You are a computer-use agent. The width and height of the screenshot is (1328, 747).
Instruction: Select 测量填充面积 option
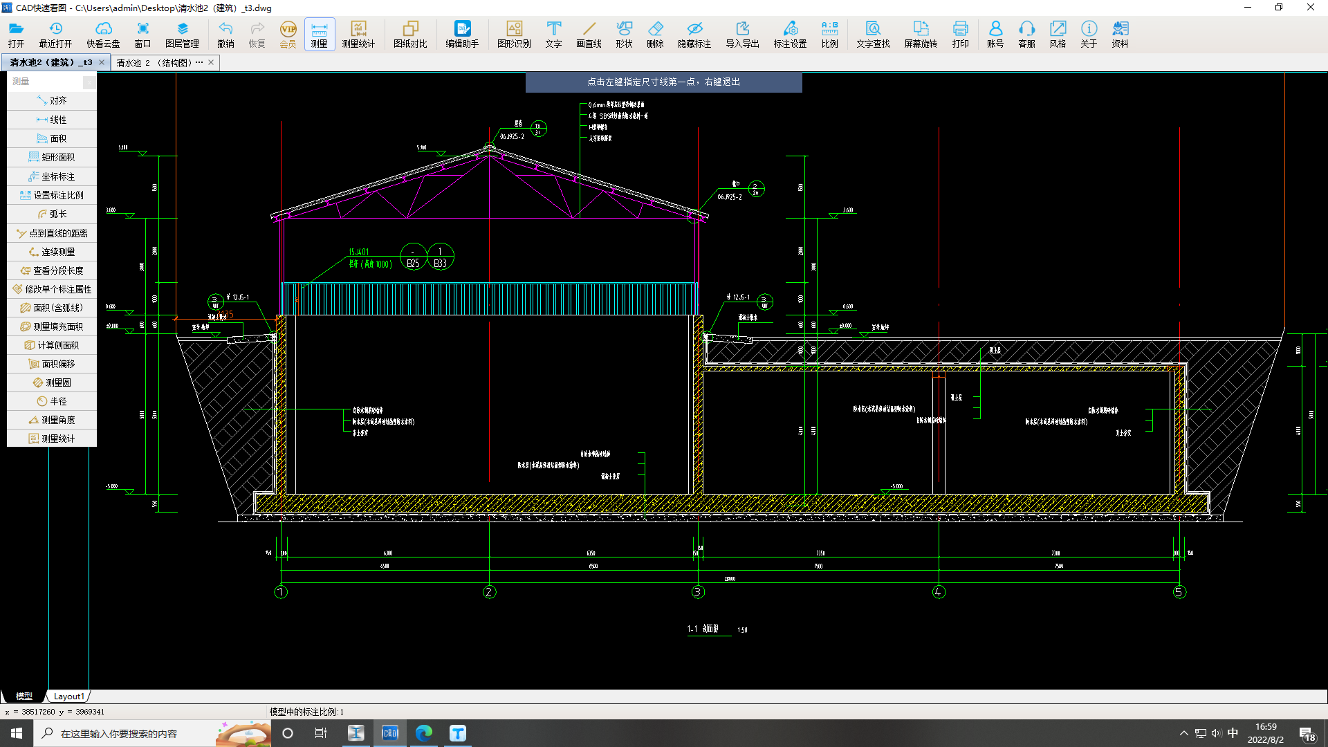pos(52,326)
